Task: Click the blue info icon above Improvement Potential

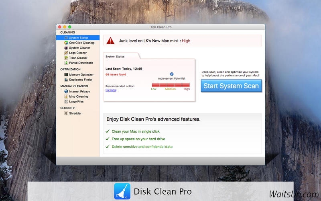Action: 172,74
